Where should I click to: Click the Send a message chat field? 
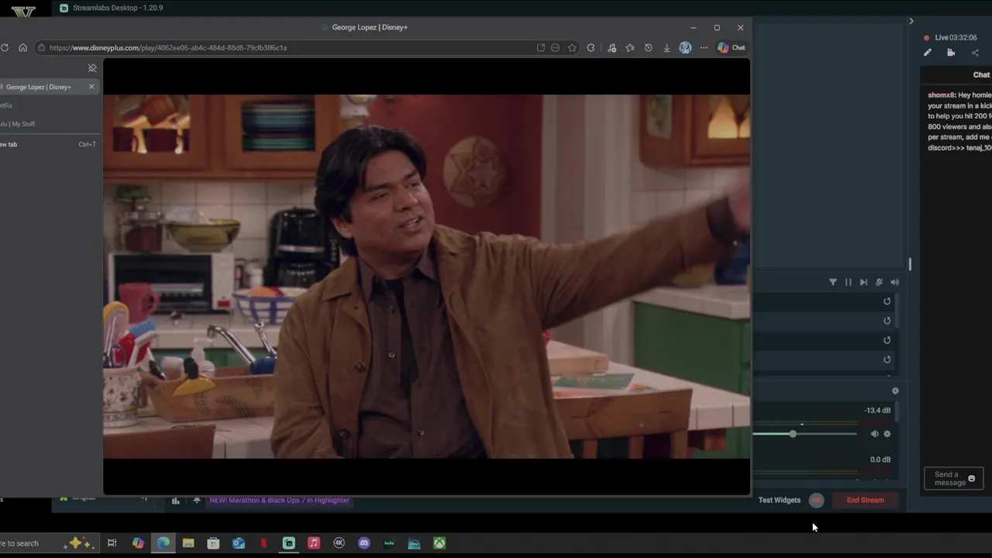(954, 478)
